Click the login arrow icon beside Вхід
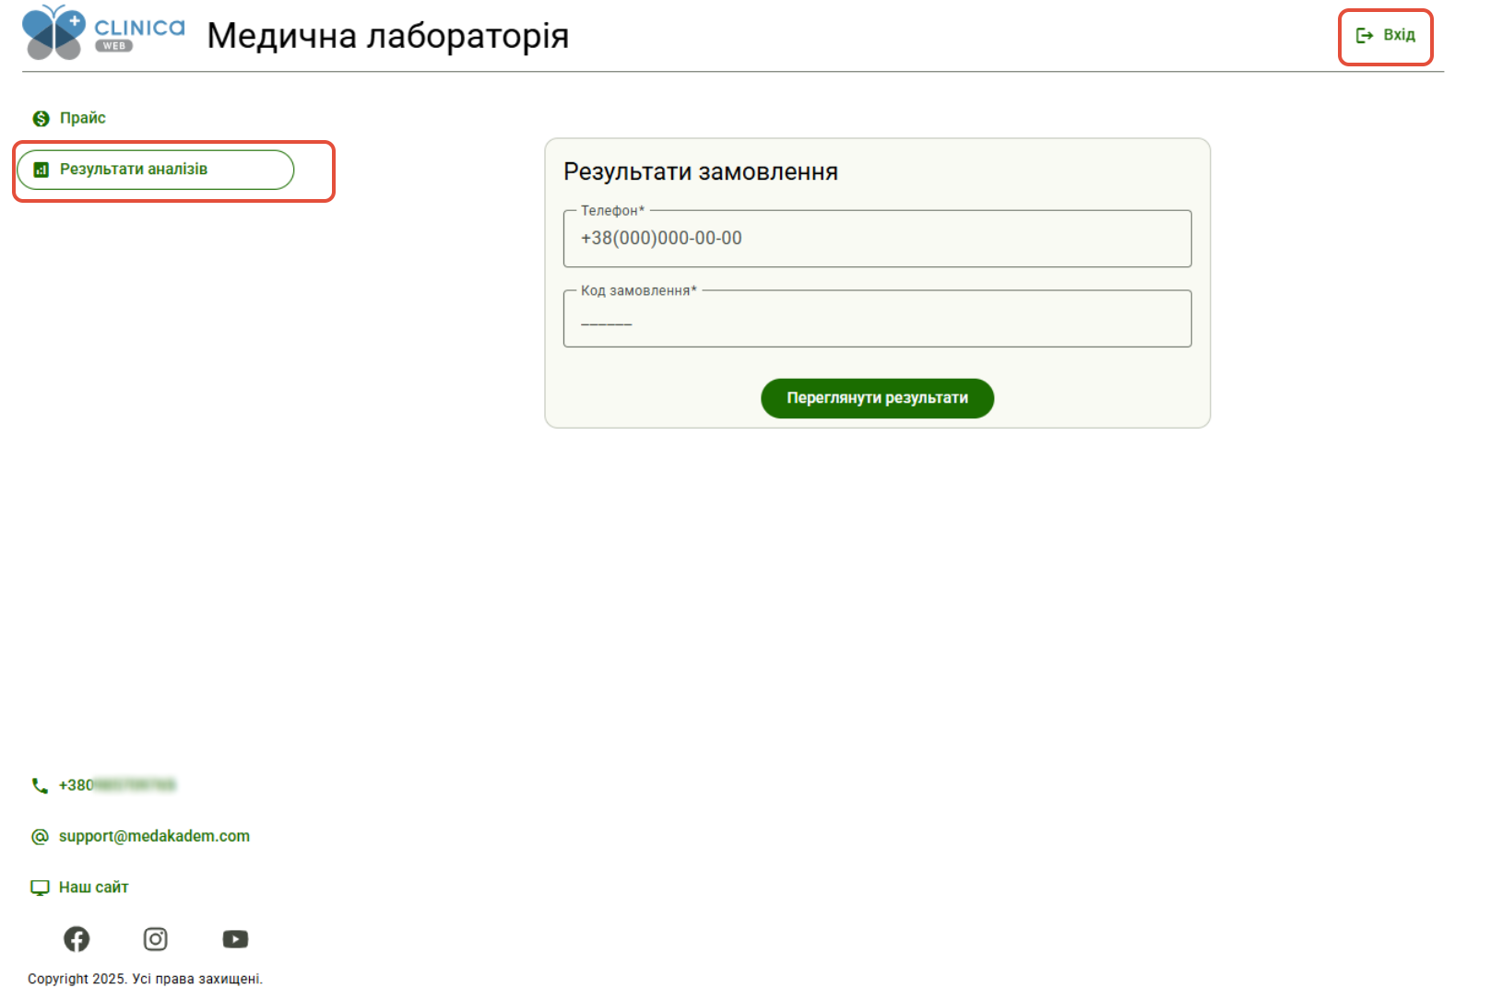The image size is (1491, 988). [x=1365, y=36]
